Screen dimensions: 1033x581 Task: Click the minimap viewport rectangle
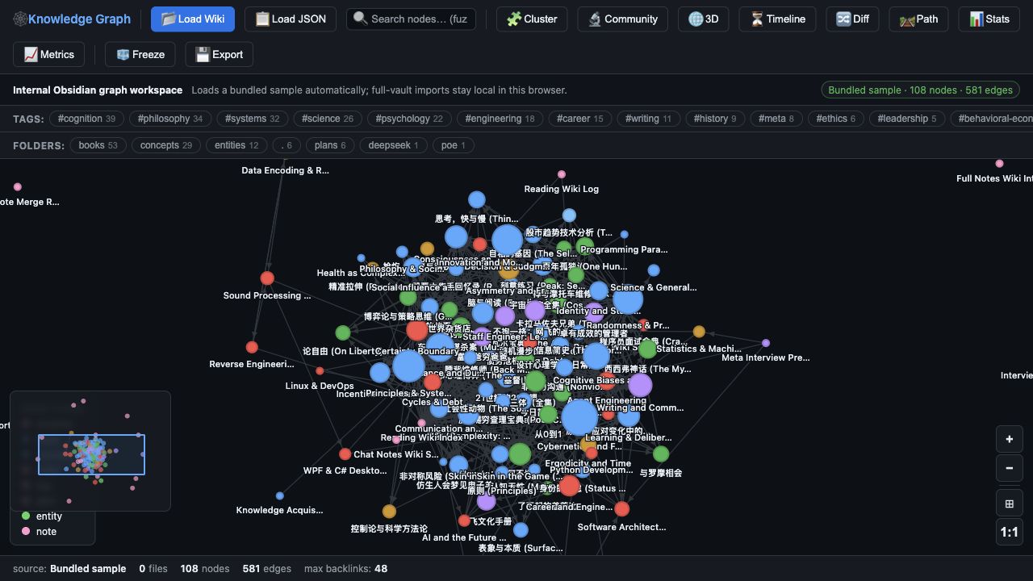pos(91,454)
